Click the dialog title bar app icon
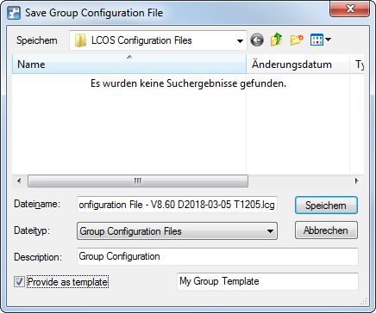Viewport: 376px width, 313px height. pyautogui.click(x=14, y=13)
